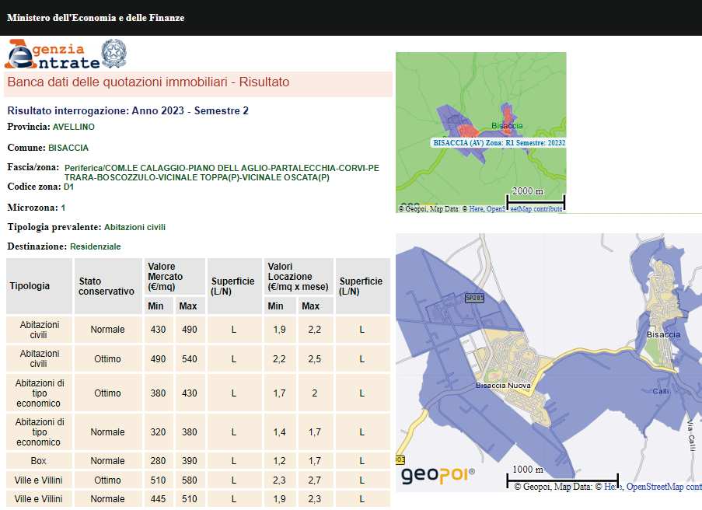This screenshot has height=510, width=702.
Task: Click the Agenzia Entrate logo
Action: (x=53, y=54)
